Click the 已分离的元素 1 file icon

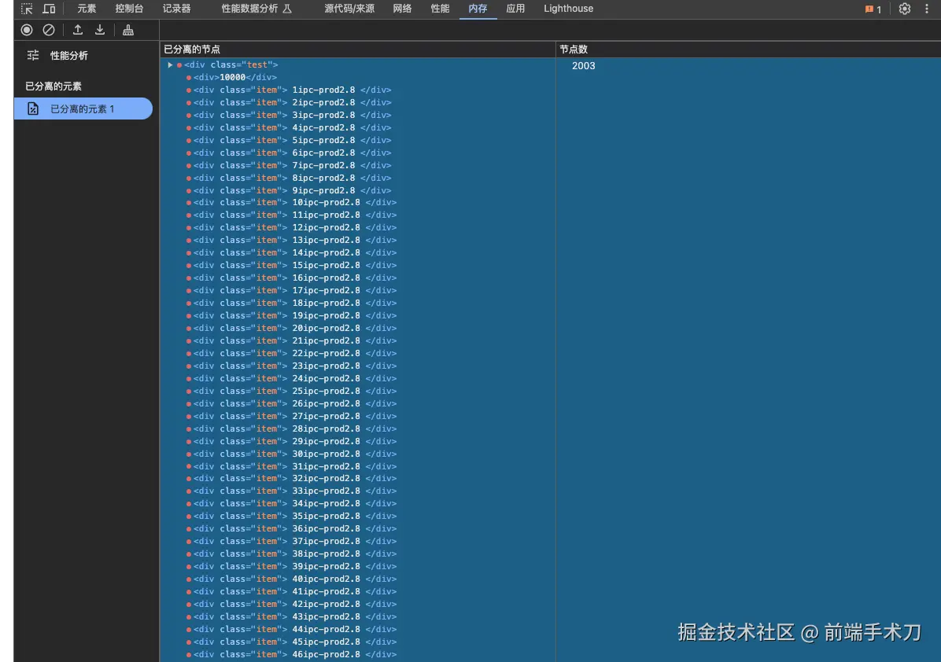pyautogui.click(x=33, y=108)
